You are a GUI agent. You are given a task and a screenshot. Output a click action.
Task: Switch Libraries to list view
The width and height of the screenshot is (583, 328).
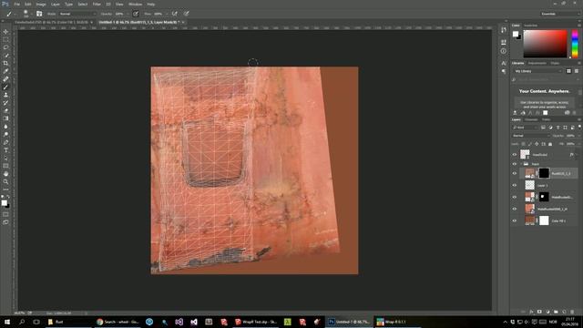point(577,71)
